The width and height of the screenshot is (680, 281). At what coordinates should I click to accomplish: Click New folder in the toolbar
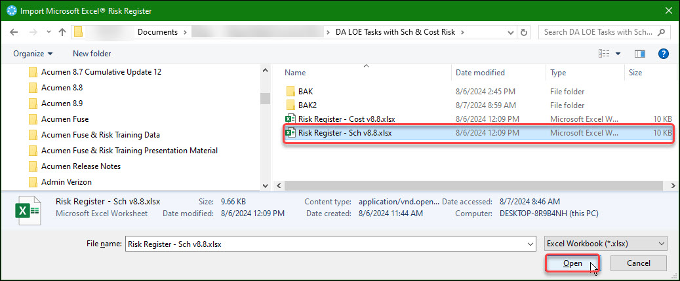(92, 54)
